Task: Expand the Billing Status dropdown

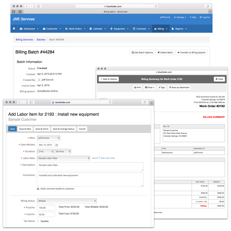Action: click(67, 201)
